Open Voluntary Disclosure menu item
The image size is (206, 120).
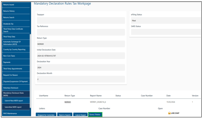(x=16, y=88)
